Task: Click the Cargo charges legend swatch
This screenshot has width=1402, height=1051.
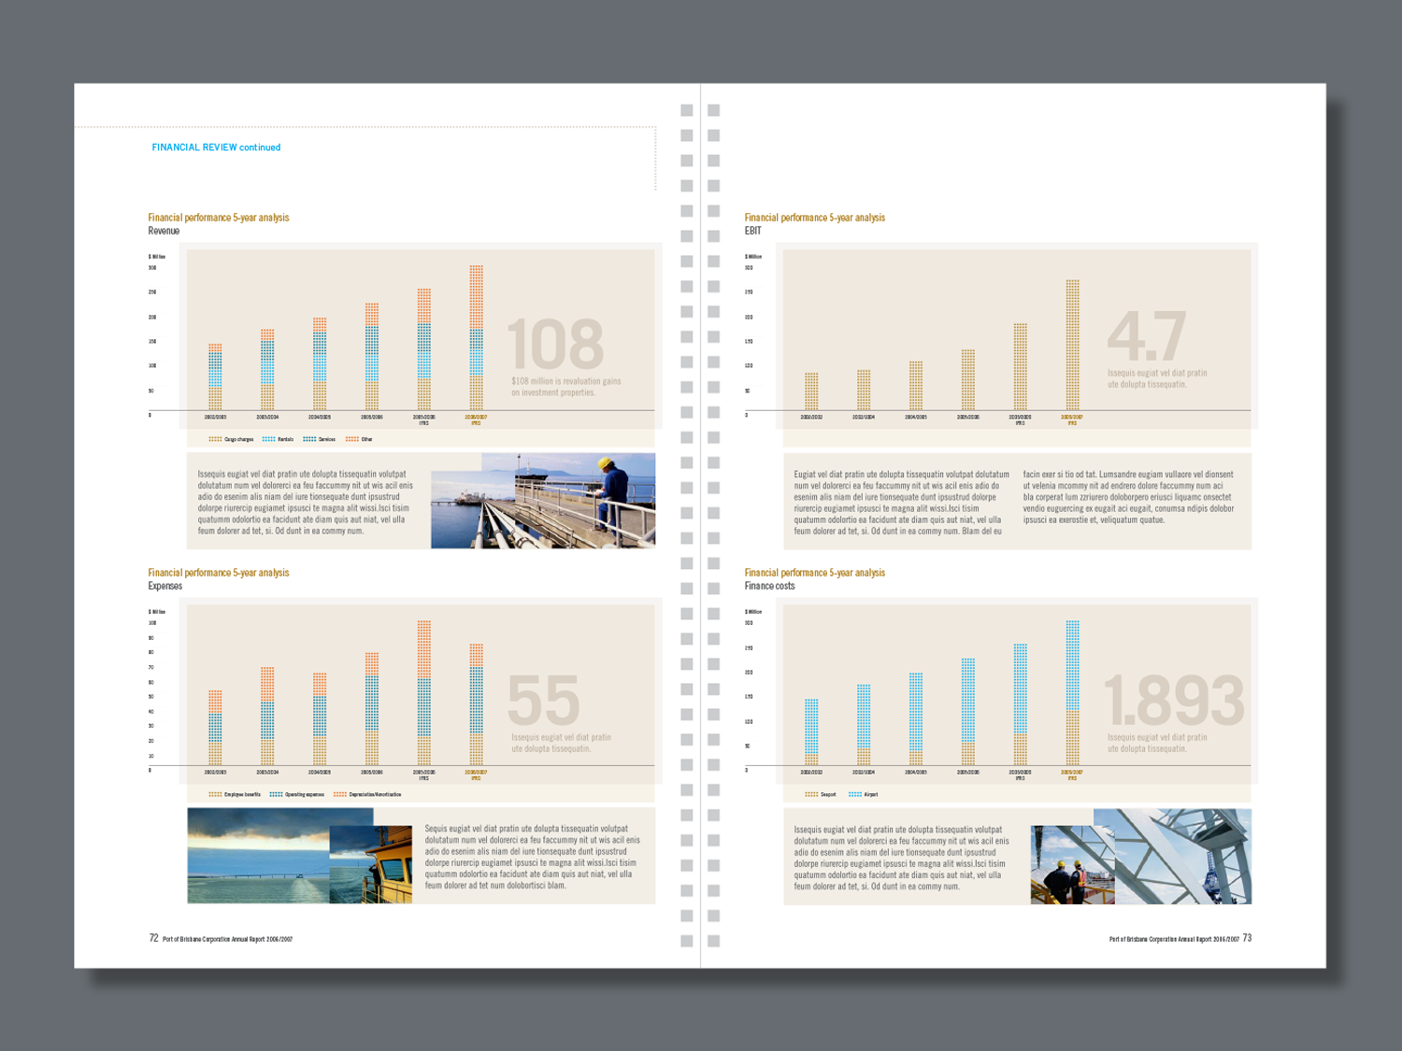Action: 215,439
